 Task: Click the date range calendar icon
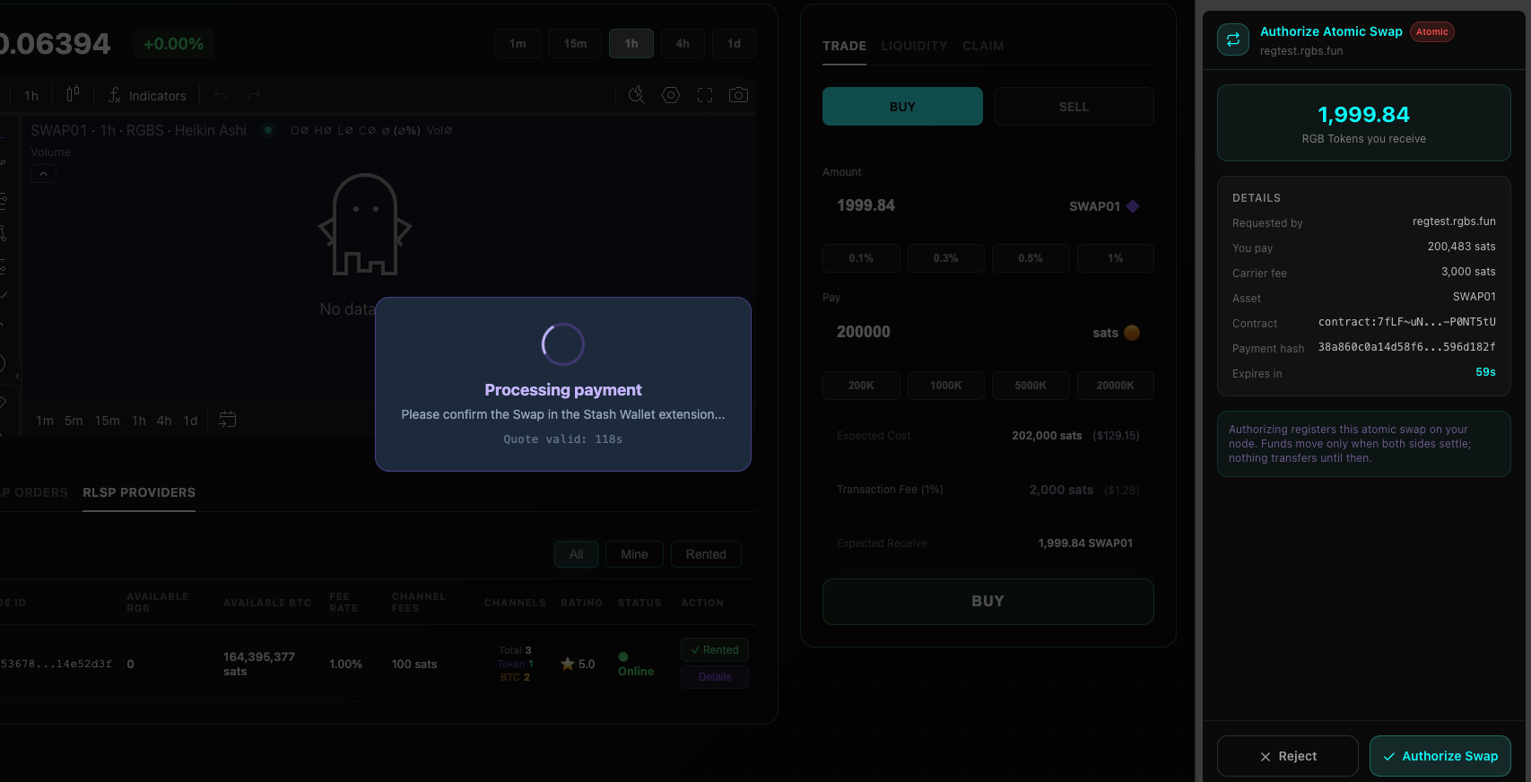(228, 420)
